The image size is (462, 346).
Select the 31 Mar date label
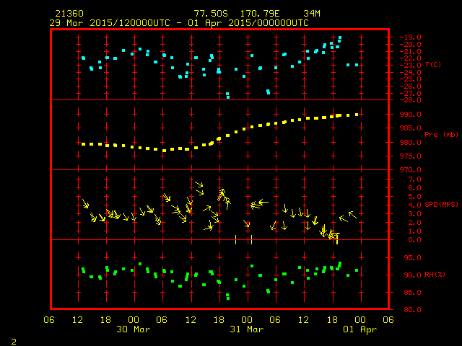click(245, 329)
